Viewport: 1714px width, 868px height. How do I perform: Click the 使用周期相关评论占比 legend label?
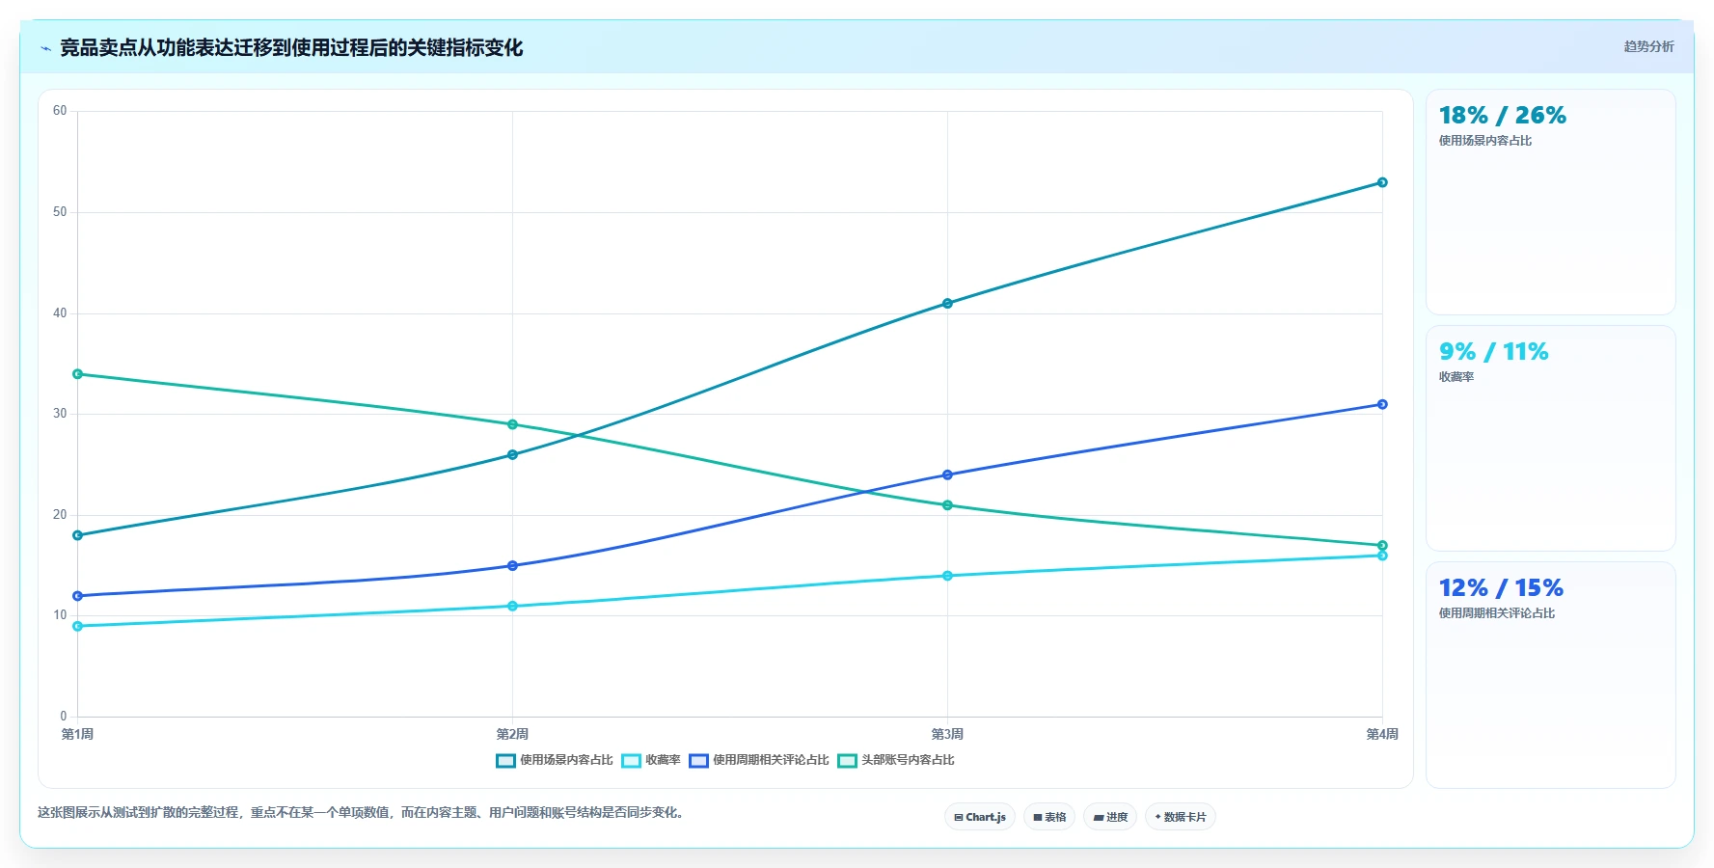(771, 760)
